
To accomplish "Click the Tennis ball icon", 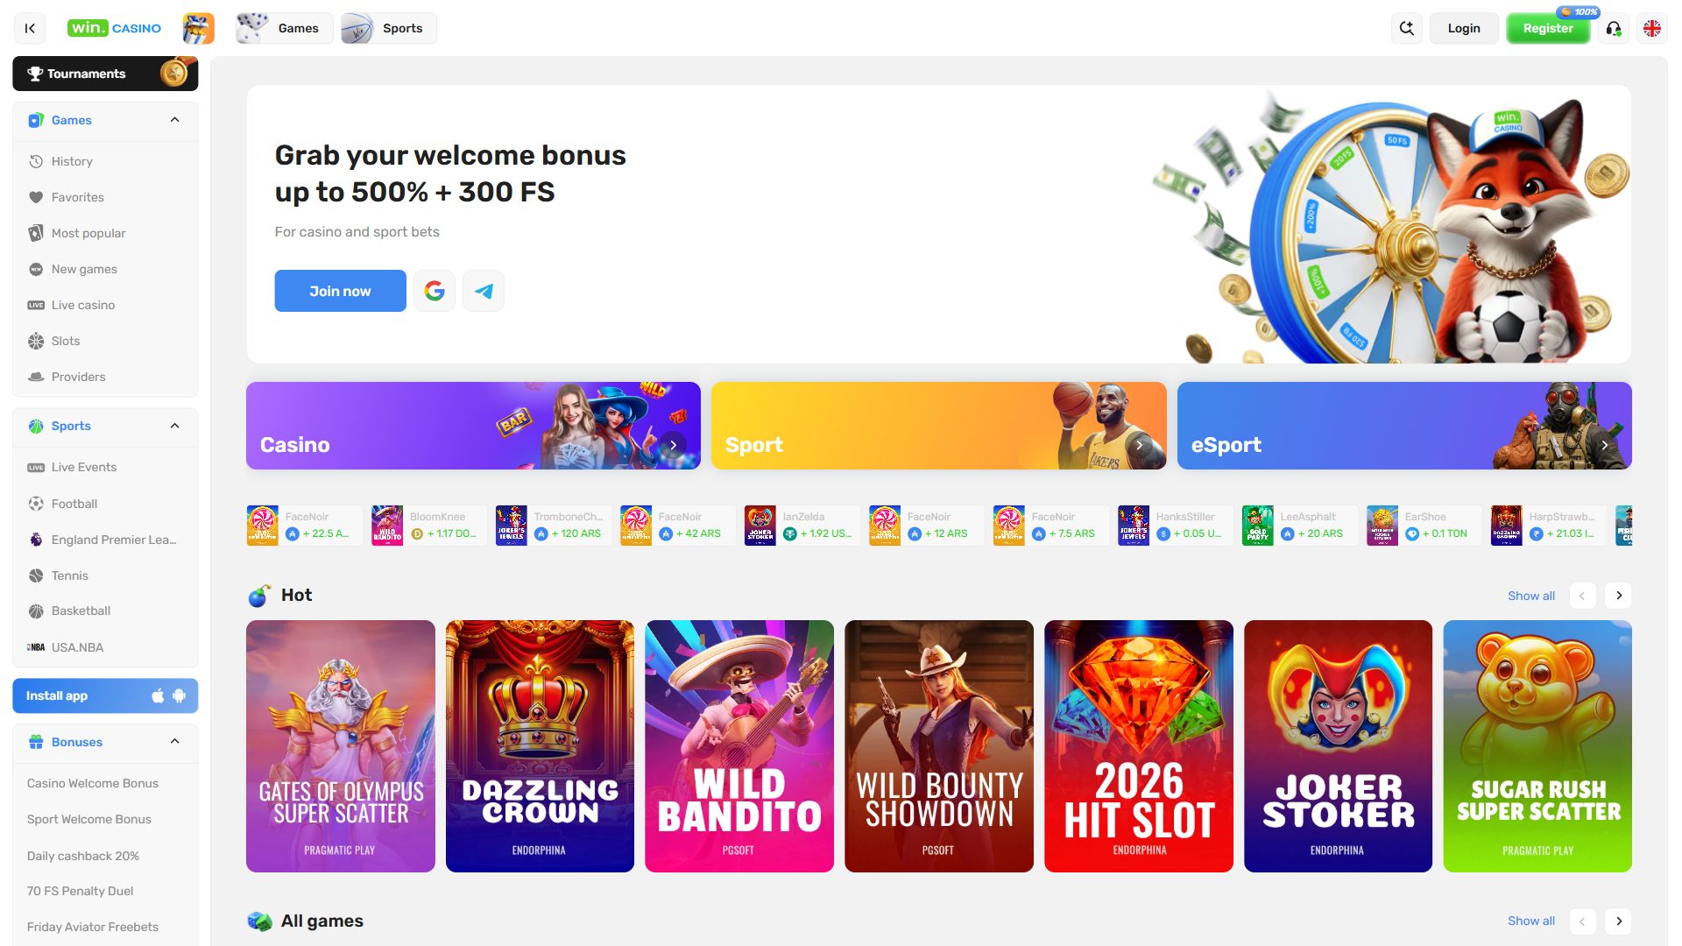I will [x=36, y=575].
